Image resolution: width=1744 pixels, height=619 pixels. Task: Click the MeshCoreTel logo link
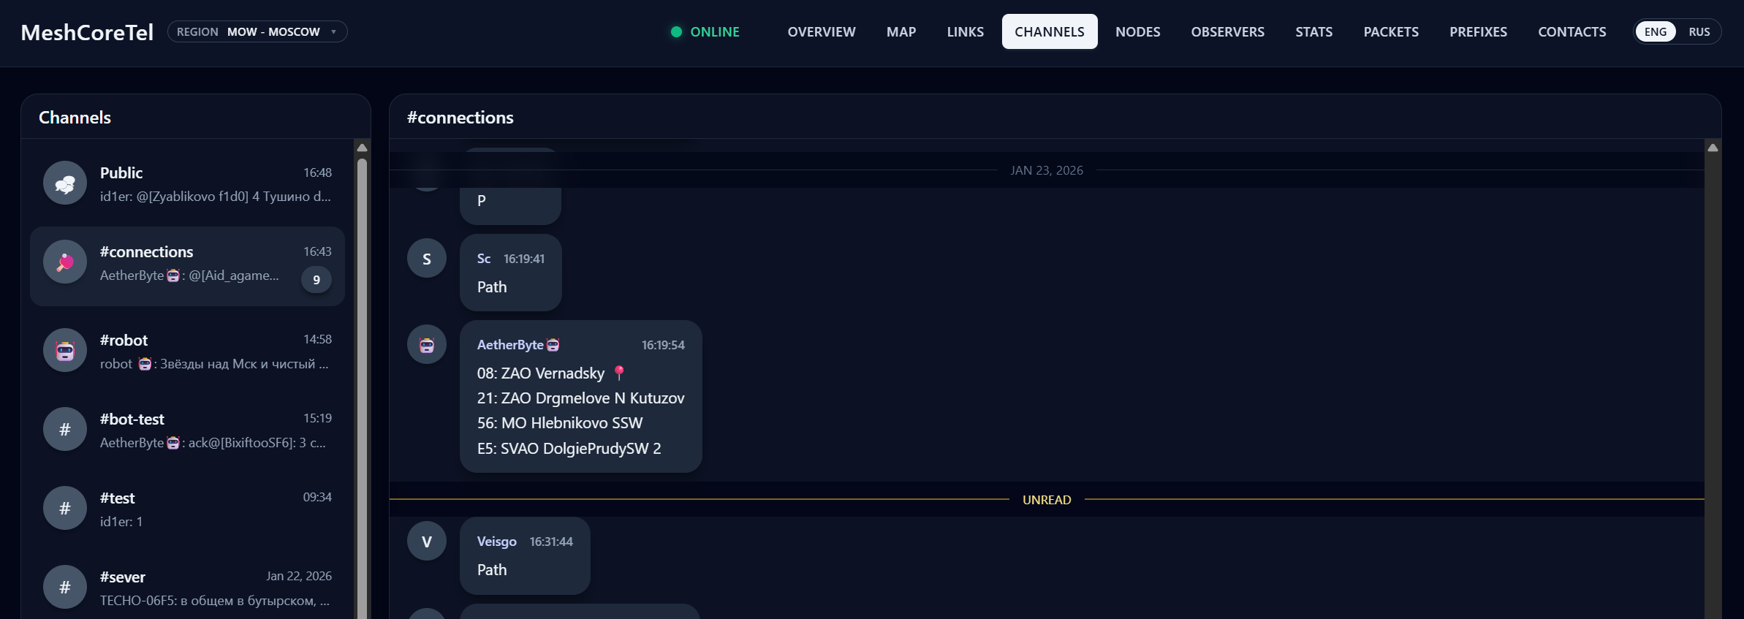(x=87, y=32)
